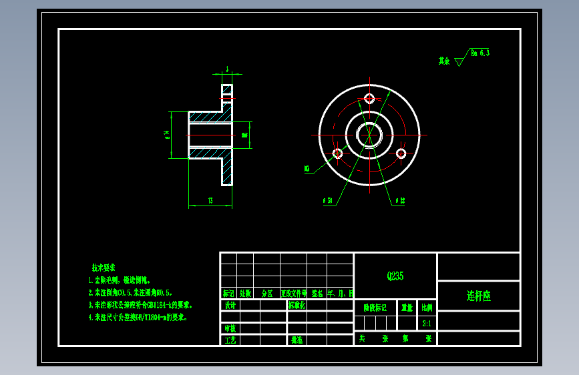Select the "13" length dimension text

[x=210, y=200]
